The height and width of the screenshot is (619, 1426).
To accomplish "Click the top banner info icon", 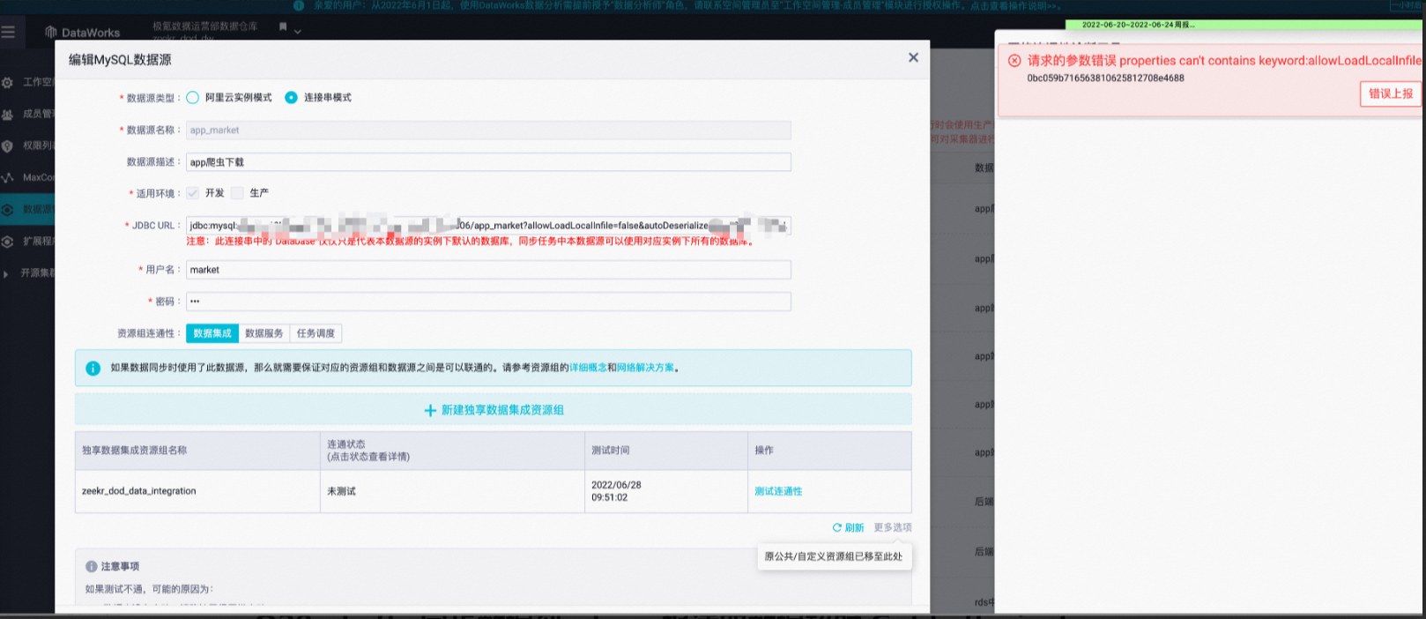I will [x=299, y=5].
